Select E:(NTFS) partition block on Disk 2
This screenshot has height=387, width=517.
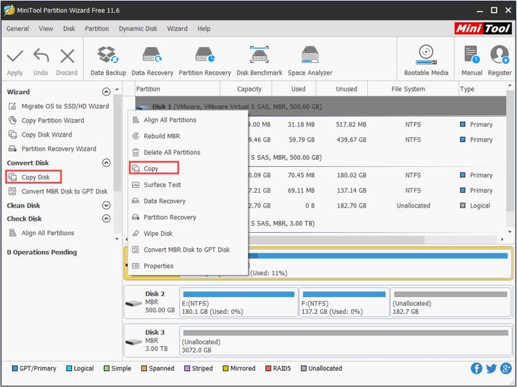pos(238,303)
